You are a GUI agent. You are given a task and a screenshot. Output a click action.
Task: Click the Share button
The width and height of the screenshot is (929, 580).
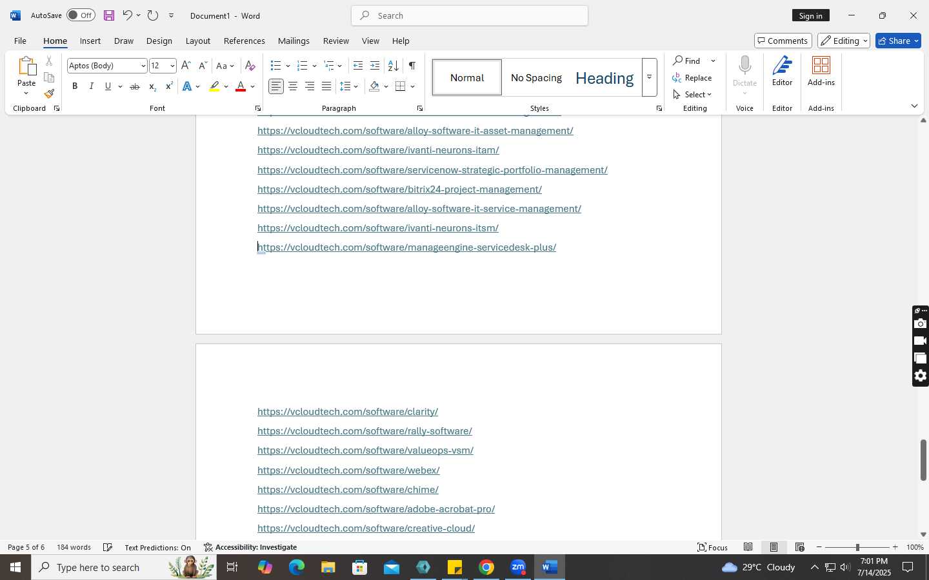pos(898,41)
